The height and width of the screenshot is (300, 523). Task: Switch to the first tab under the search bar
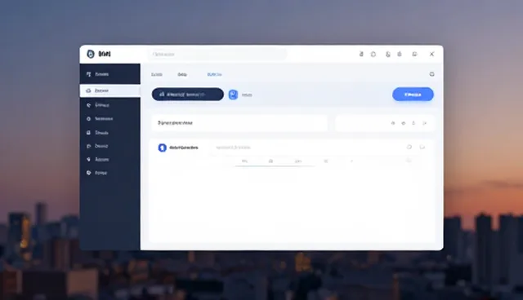[x=156, y=74]
